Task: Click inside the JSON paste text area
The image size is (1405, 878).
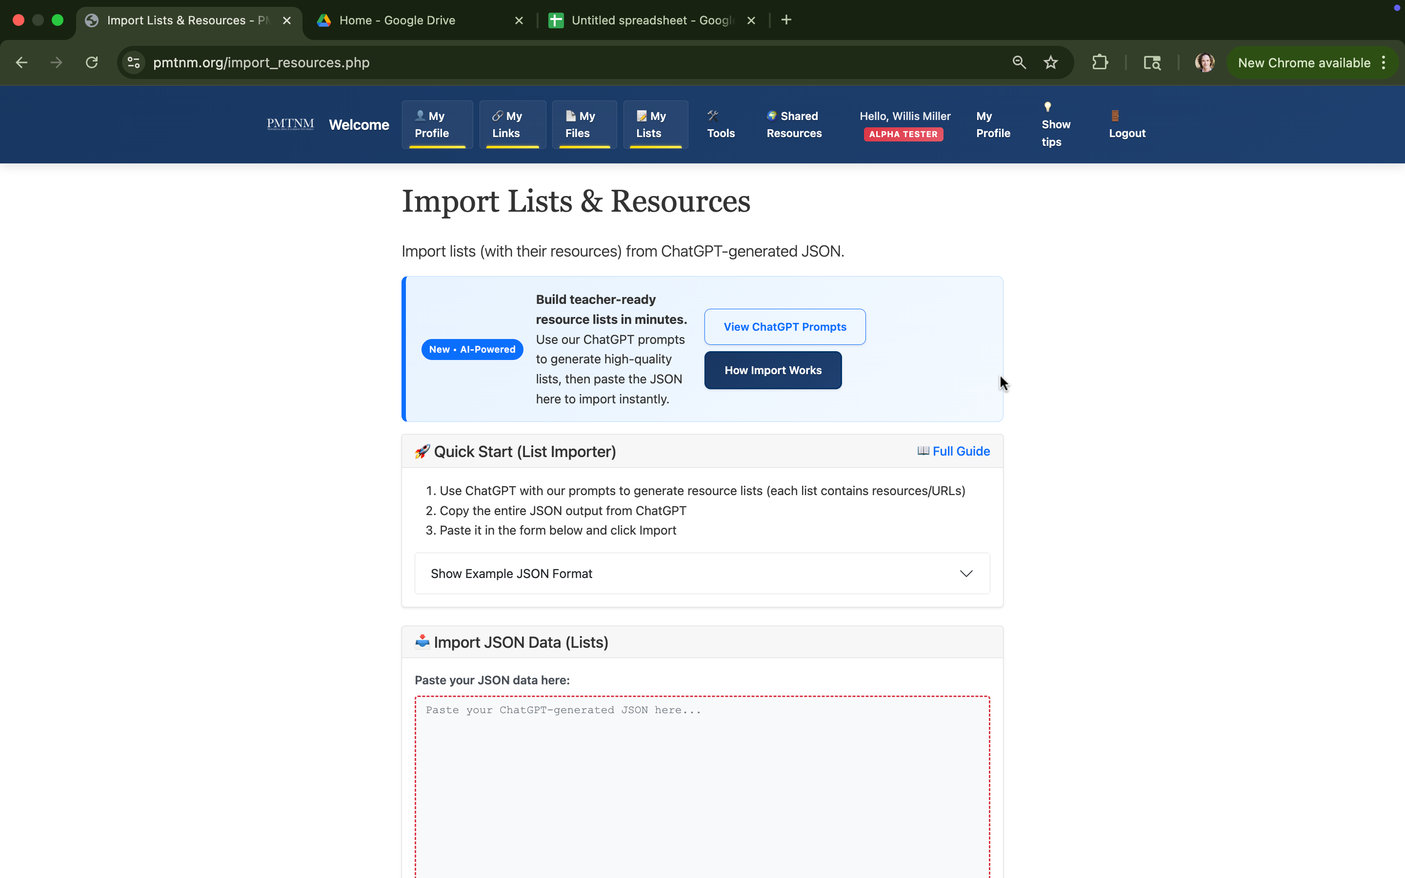Action: point(702,784)
